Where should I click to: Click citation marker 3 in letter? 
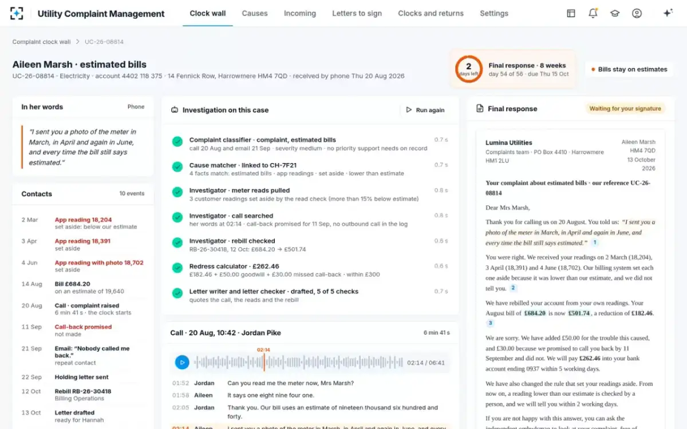[x=490, y=323]
